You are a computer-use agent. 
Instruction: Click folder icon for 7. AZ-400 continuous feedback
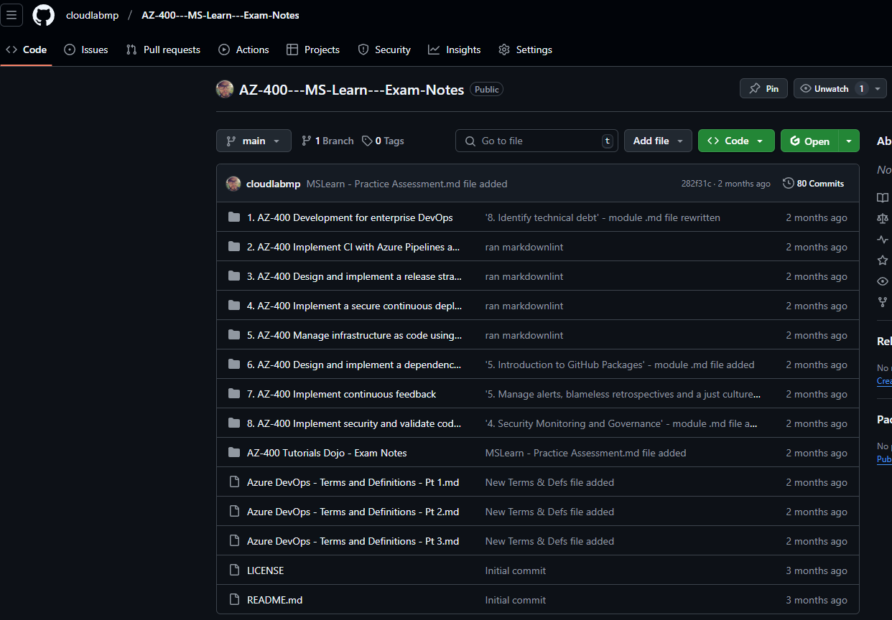[x=234, y=394]
